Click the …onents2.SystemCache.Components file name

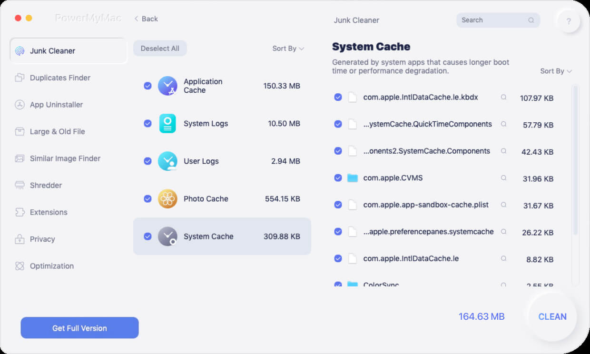click(x=426, y=151)
